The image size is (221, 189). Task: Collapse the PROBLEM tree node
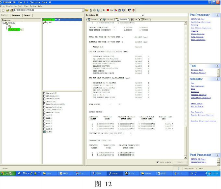tap(3, 23)
